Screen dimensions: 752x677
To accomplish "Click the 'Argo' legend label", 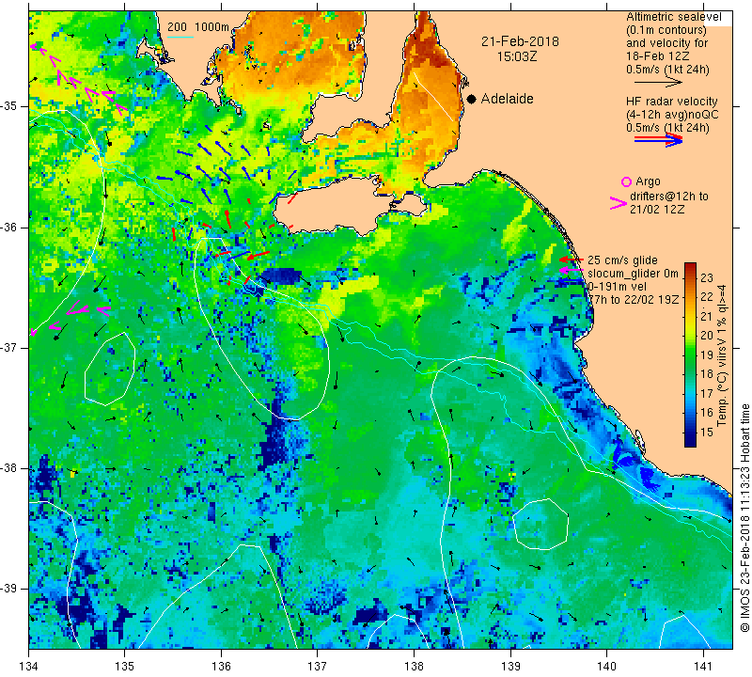I will click(x=648, y=181).
